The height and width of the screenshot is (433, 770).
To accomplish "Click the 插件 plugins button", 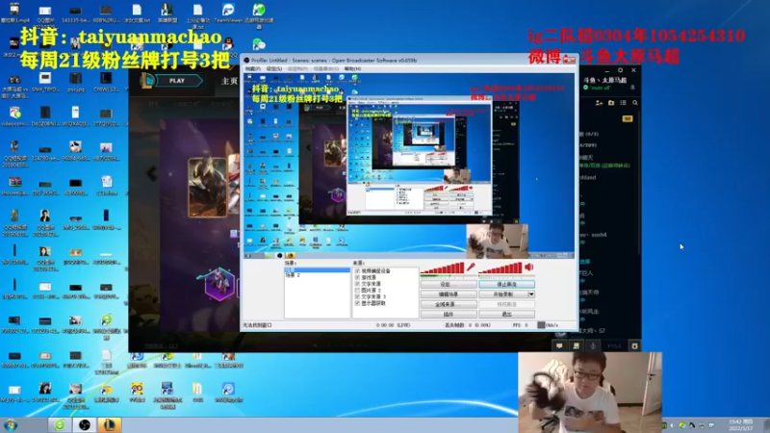I will (449, 315).
